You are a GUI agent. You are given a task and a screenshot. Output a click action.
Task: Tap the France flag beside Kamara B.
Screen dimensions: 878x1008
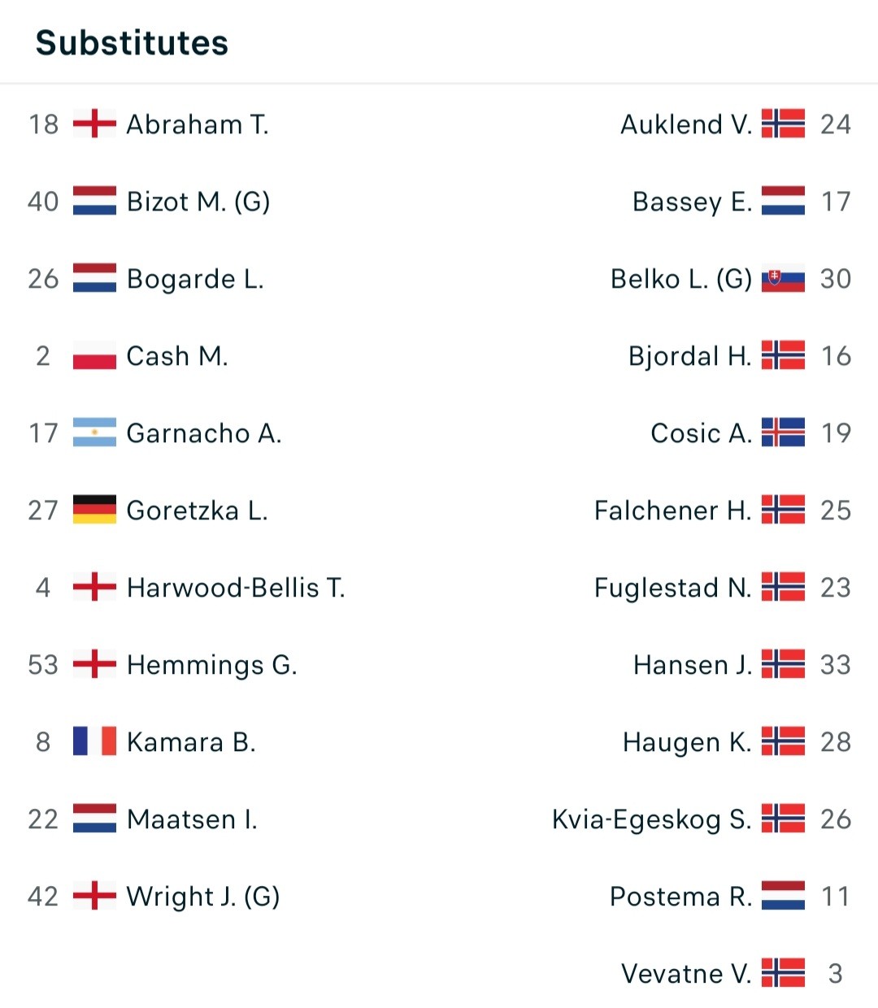click(94, 741)
